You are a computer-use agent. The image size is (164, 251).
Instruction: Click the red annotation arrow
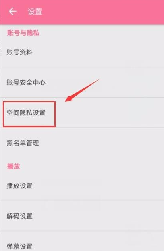tap(82, 90)
